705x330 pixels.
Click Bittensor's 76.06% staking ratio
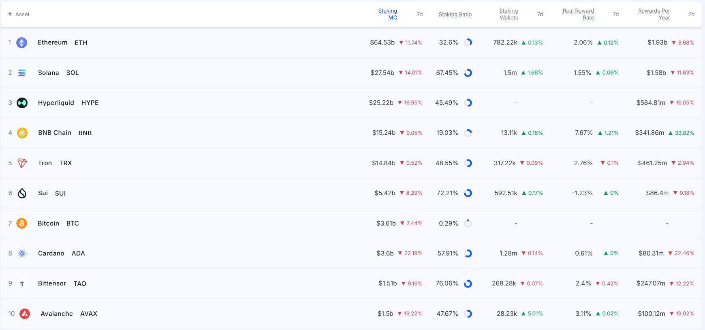[x=447, y=284]
